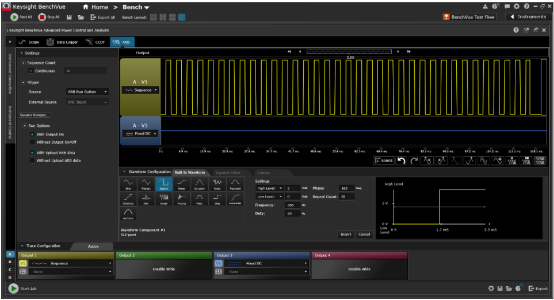The image size is (554, 300).
Task: Click the help question mark in panel header
Action: coord(516,30)
